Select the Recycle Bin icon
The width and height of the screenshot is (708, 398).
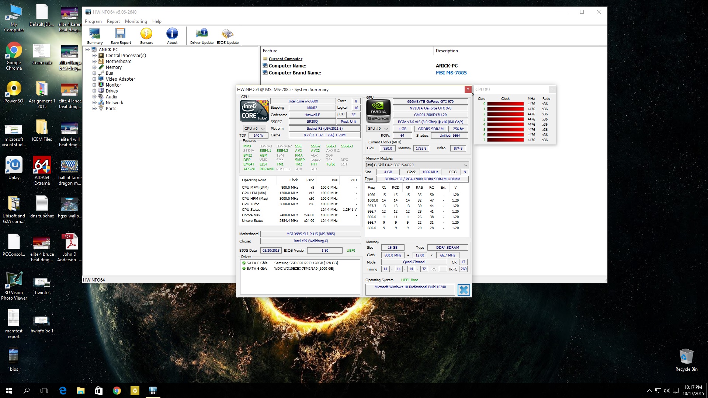686,360
